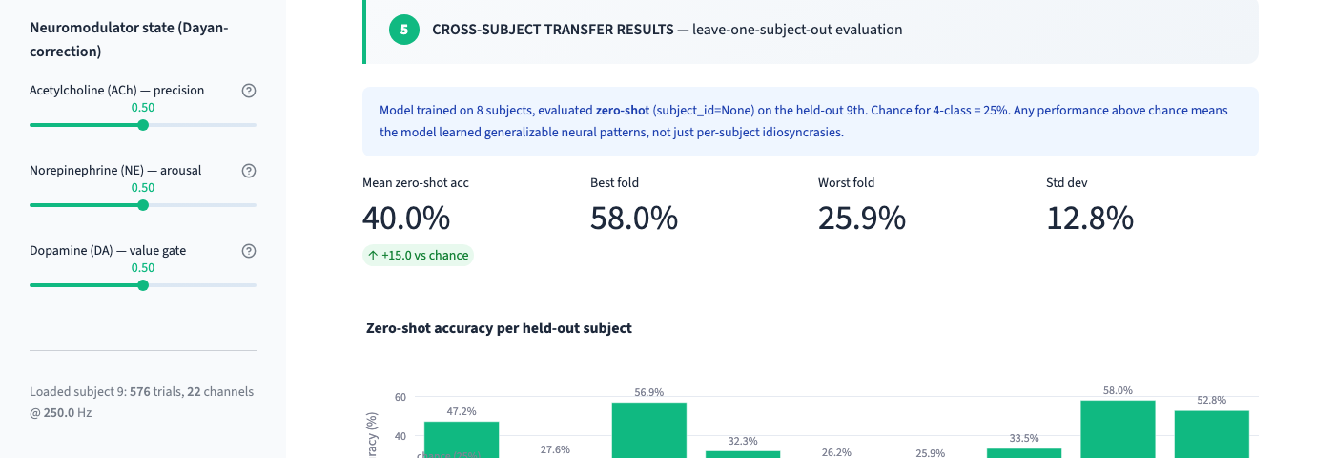Select the Acetylcholine precision slider handle
Image resolution: width=1335 pixels, height=458 pixels.
coord(143,125)
